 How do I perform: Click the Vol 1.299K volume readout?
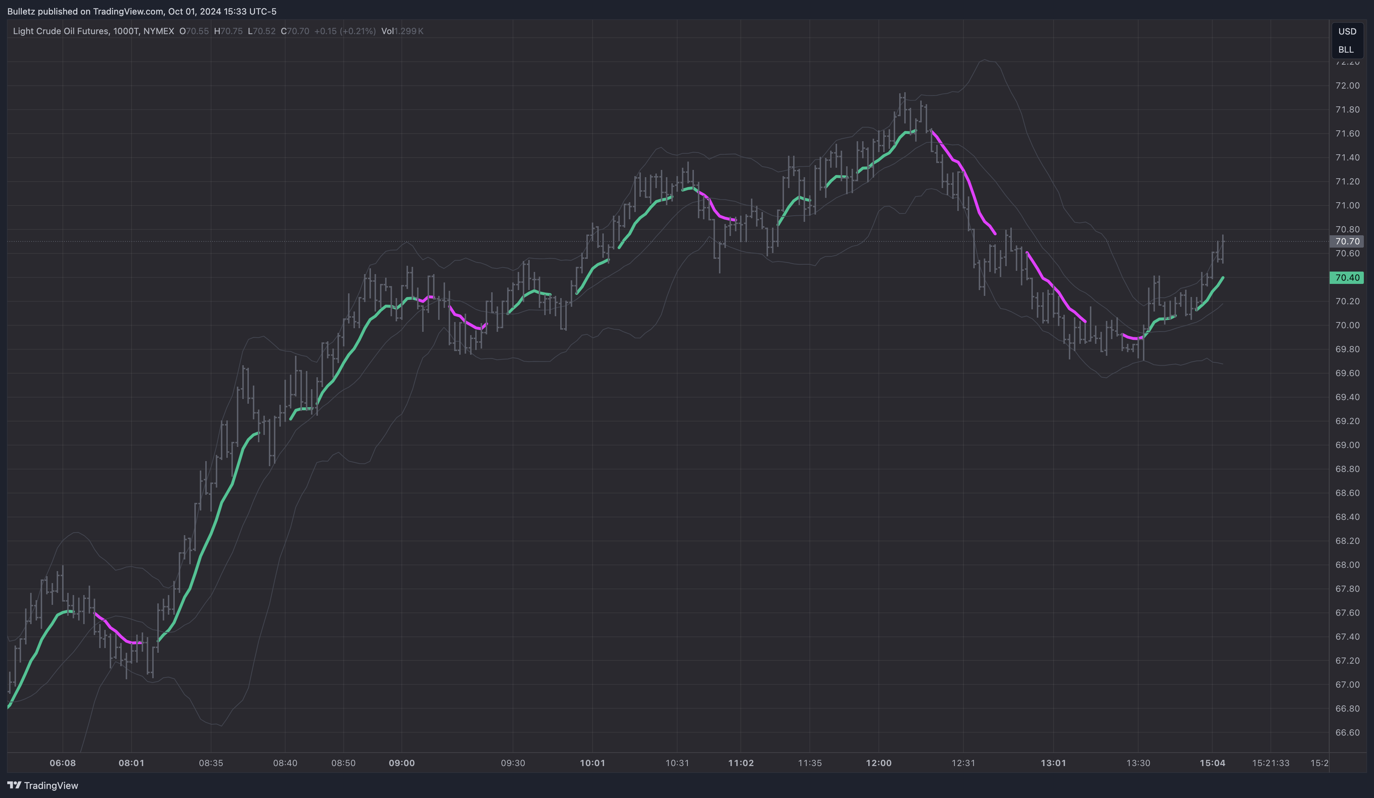click(402, 31)
